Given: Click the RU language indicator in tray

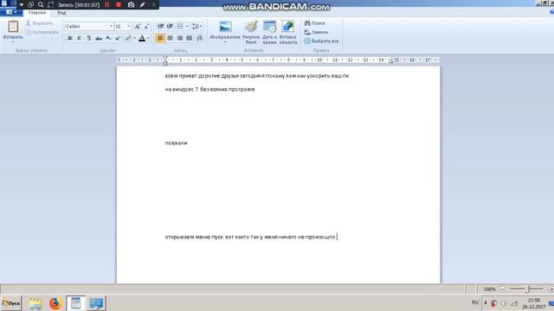Looking at the screenshot, I should pyautogui.click(x=475, y=302).
